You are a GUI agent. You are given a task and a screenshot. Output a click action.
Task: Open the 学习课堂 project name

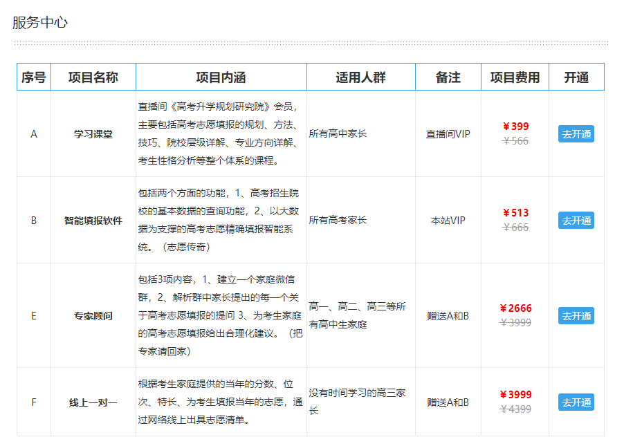92,134
